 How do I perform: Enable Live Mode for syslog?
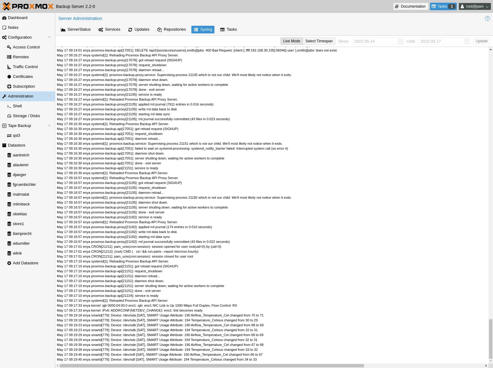pos(291,41)
